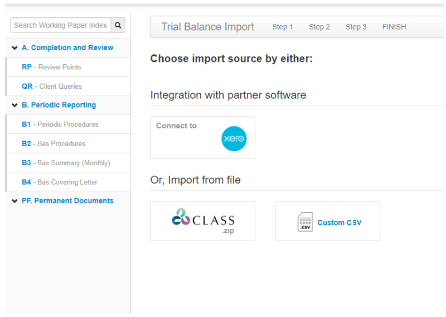Open RP - Review Points

(x=51, y=67)
